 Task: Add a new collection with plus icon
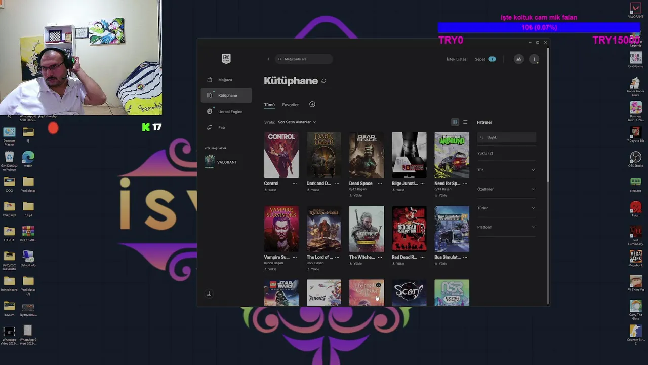click(312, 104)
